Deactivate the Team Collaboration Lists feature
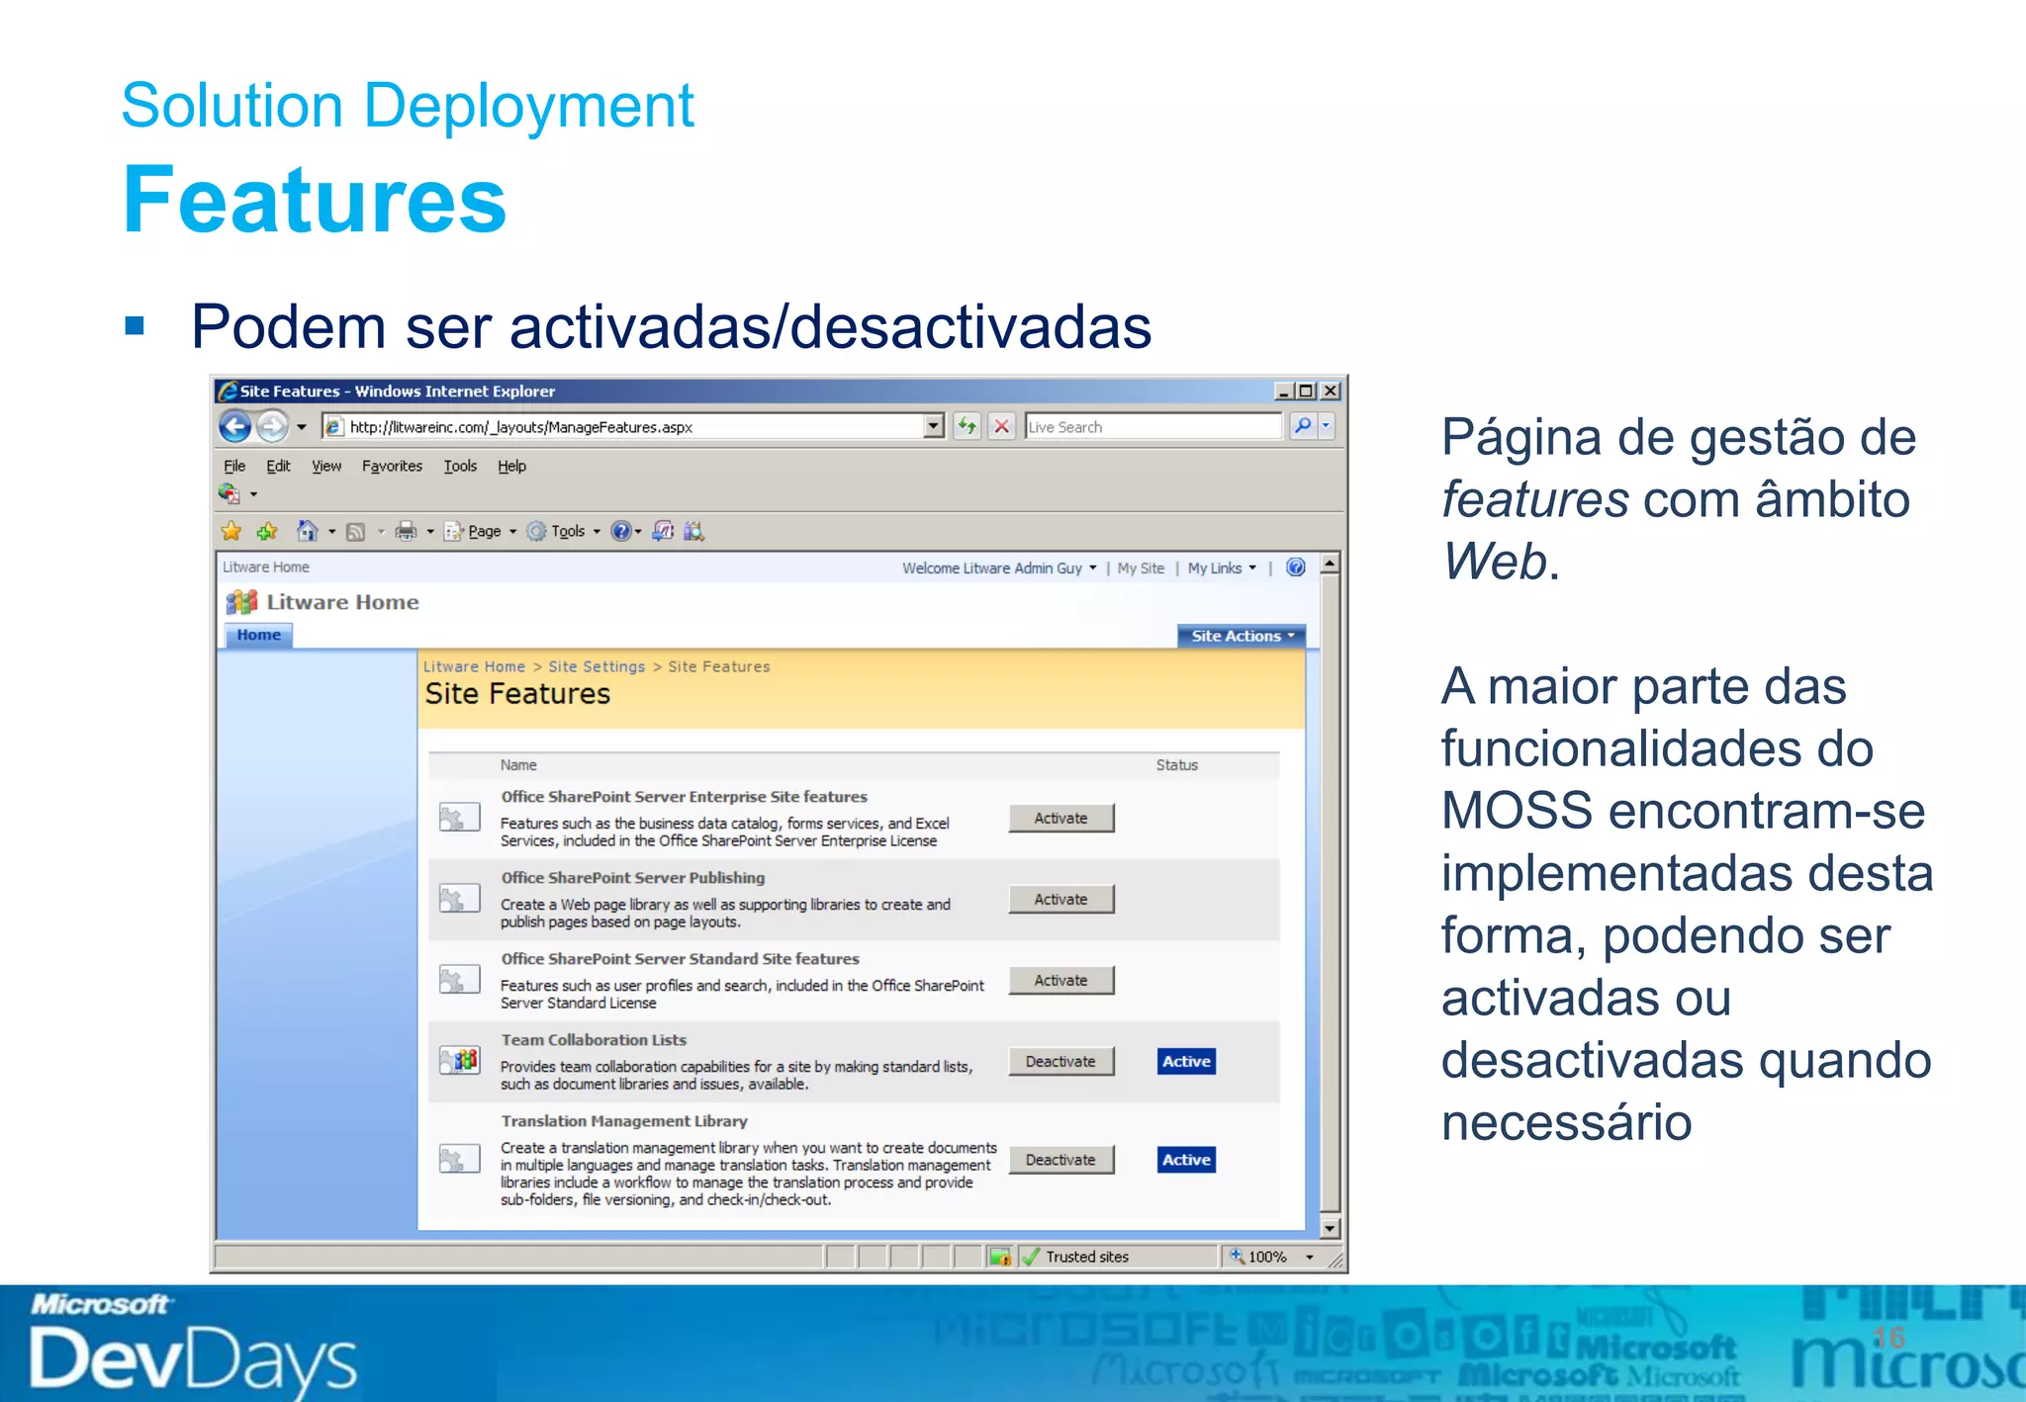 pyautogui.click(x=1061, y=1062)
